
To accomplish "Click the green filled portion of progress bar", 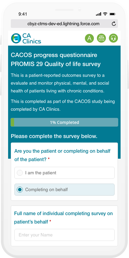I will [x=12, y=122].
